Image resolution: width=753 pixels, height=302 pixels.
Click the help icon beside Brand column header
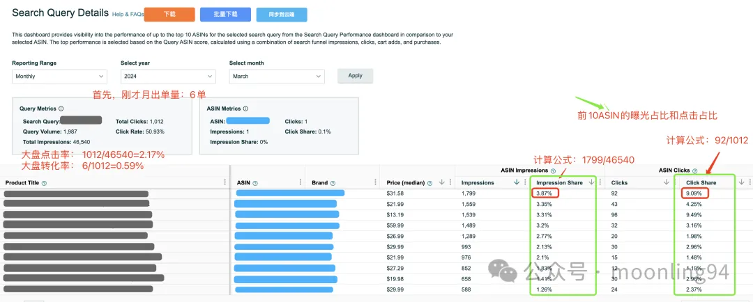333,183
